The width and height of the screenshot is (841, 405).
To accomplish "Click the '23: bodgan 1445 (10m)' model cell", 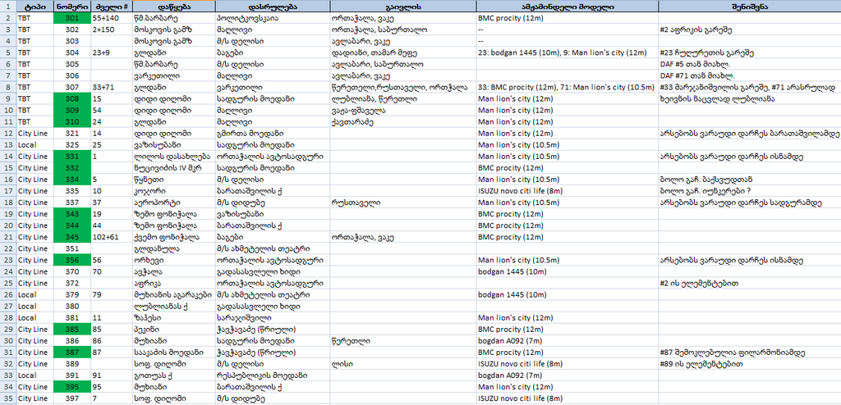I will (x=567, y=52).
